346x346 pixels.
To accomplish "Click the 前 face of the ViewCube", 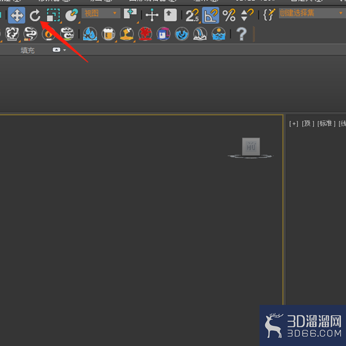I will tap(251, 147).
